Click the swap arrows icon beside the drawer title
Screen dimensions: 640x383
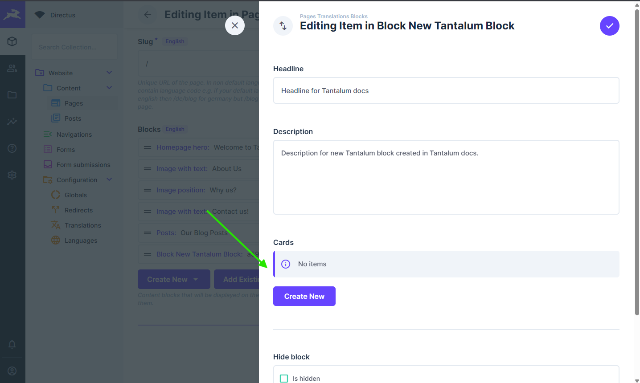pyautogui.click(x=283, y=26)
